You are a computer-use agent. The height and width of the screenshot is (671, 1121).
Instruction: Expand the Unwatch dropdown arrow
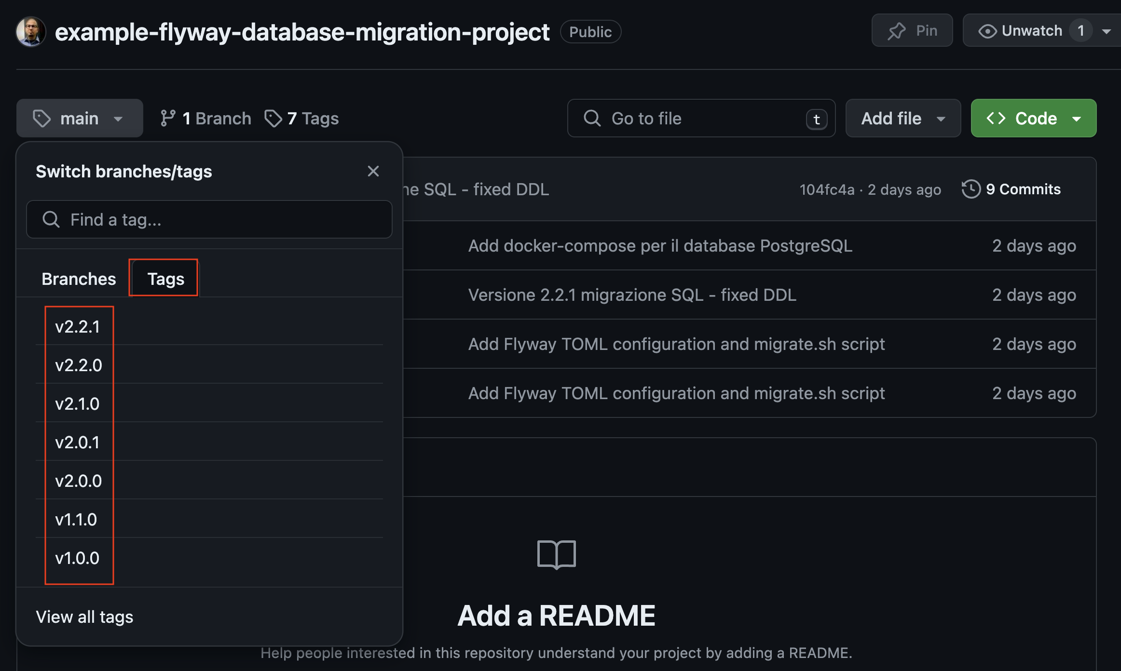pyautogui.click(x=1107, y=31)
